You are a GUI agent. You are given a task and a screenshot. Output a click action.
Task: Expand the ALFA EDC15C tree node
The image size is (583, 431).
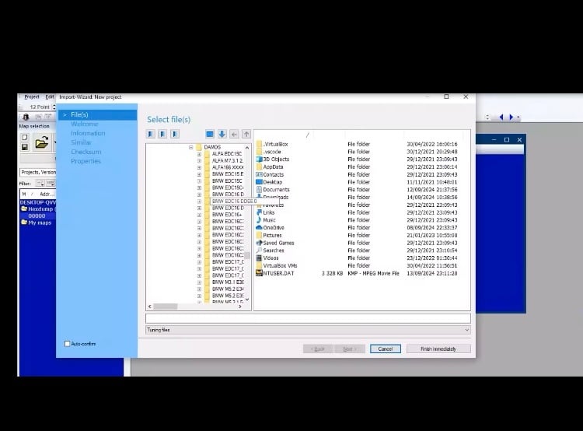200,154
